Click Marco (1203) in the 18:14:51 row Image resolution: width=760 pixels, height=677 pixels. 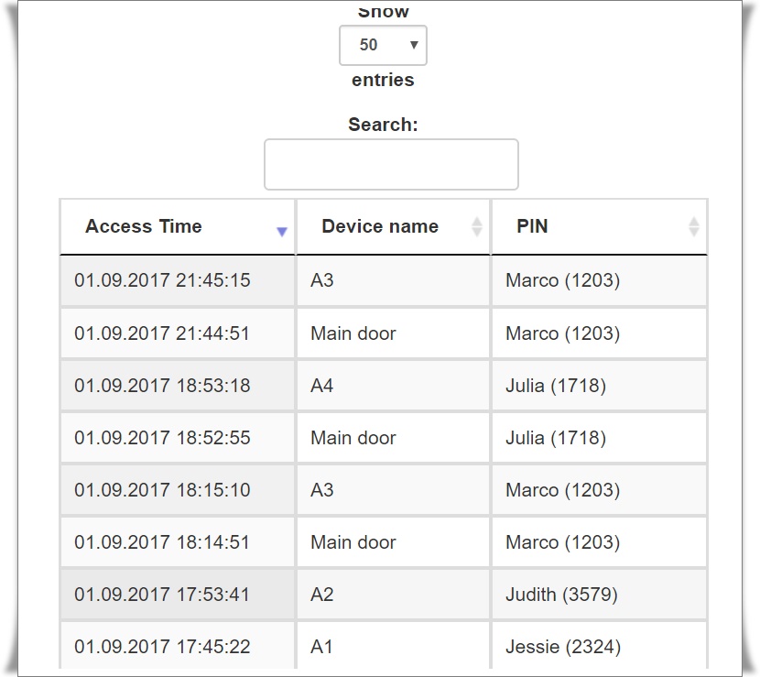(562, 542)
